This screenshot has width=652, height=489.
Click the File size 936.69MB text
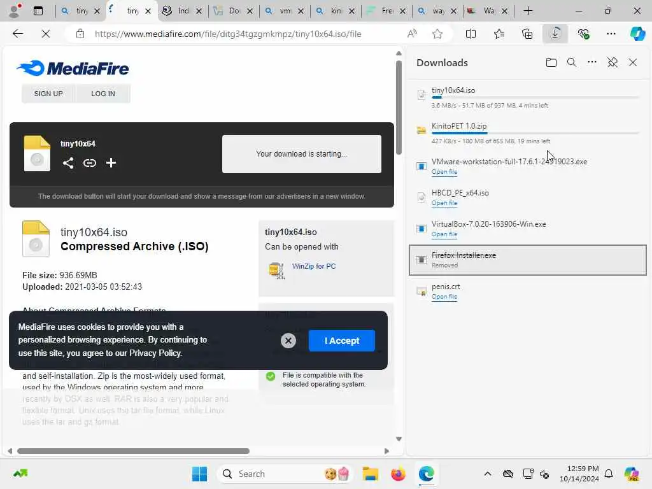click(59, 275)
